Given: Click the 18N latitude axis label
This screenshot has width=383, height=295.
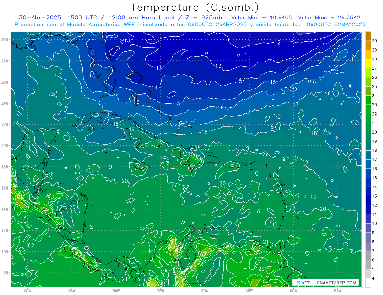Looking at the screenshot, I should [5, 167].
